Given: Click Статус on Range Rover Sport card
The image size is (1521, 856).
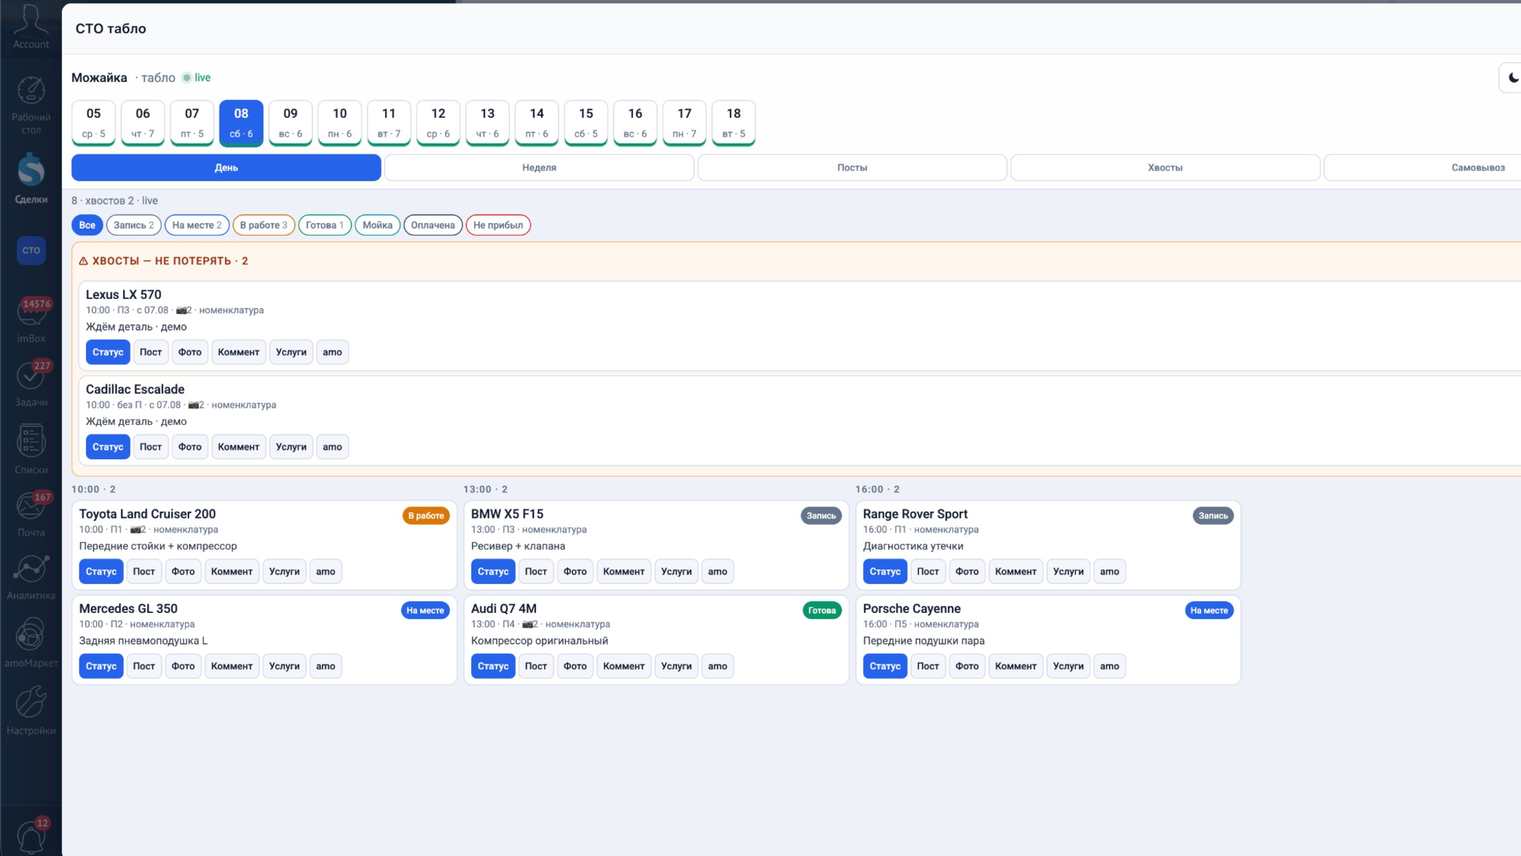Looking at the screenshot, I should pos(885,571).
